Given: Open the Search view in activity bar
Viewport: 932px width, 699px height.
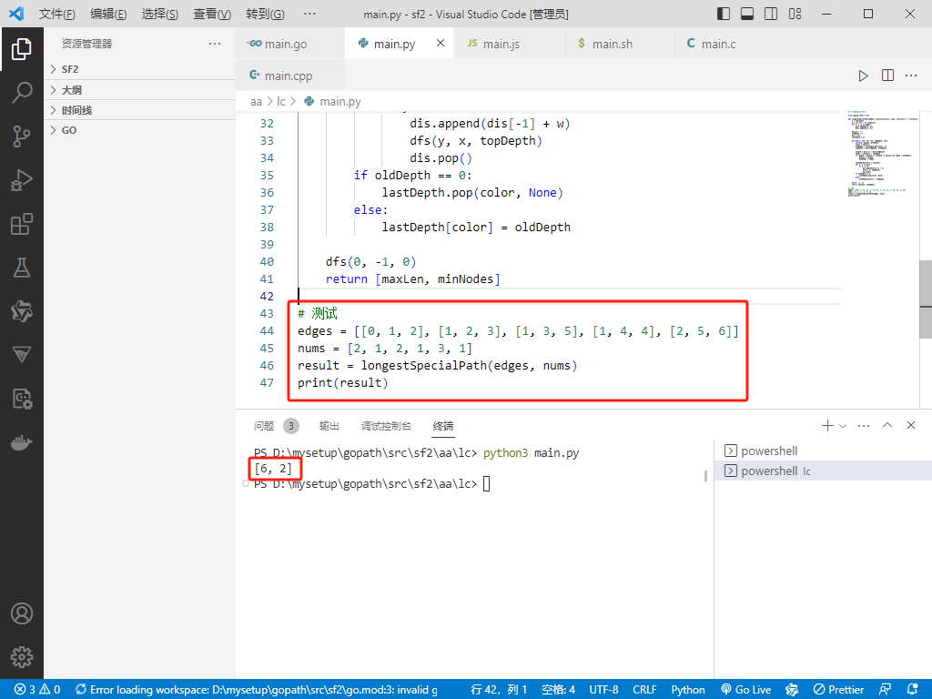Looking at the screenshot, I should (x=22, y=93).
